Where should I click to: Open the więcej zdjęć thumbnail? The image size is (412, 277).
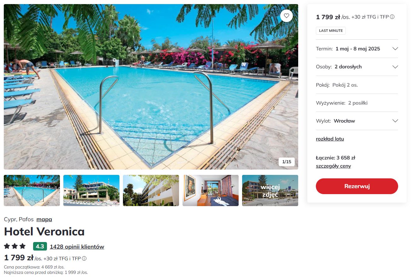pos(270,190)
